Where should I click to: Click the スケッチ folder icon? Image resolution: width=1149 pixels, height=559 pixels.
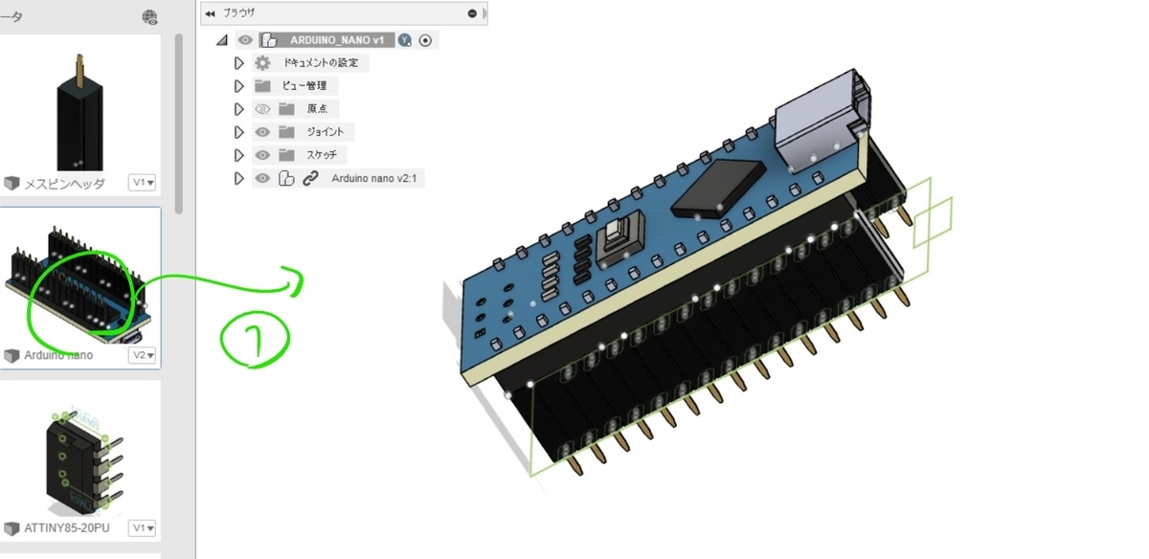pyautogui.click(x=286, y=155)
